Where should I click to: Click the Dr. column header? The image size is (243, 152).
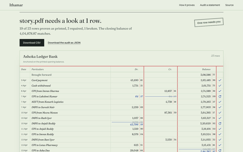[136, 69]
